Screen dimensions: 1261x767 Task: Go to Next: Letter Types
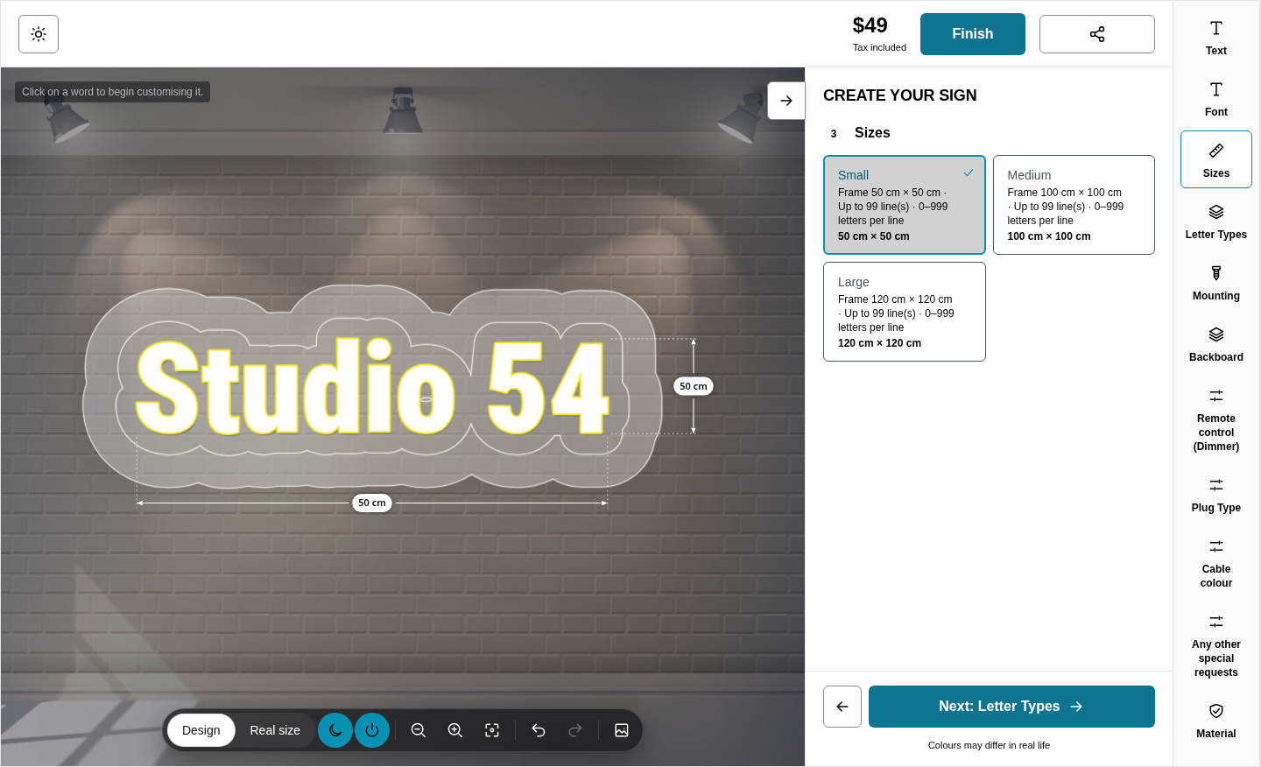[1011, 707]
